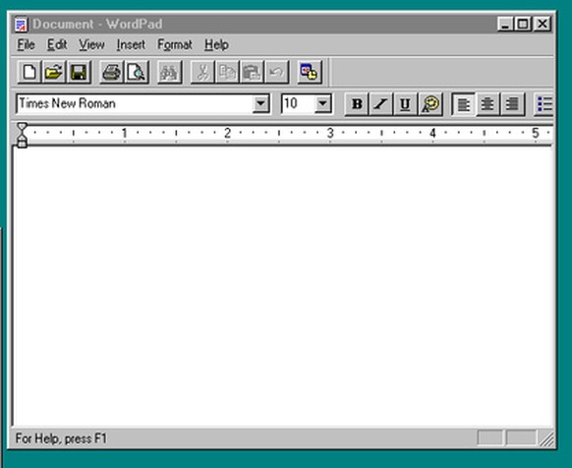The height and width of the screenshot is (468, 572).
Task: Select Align Left
Action: (464, 104)
